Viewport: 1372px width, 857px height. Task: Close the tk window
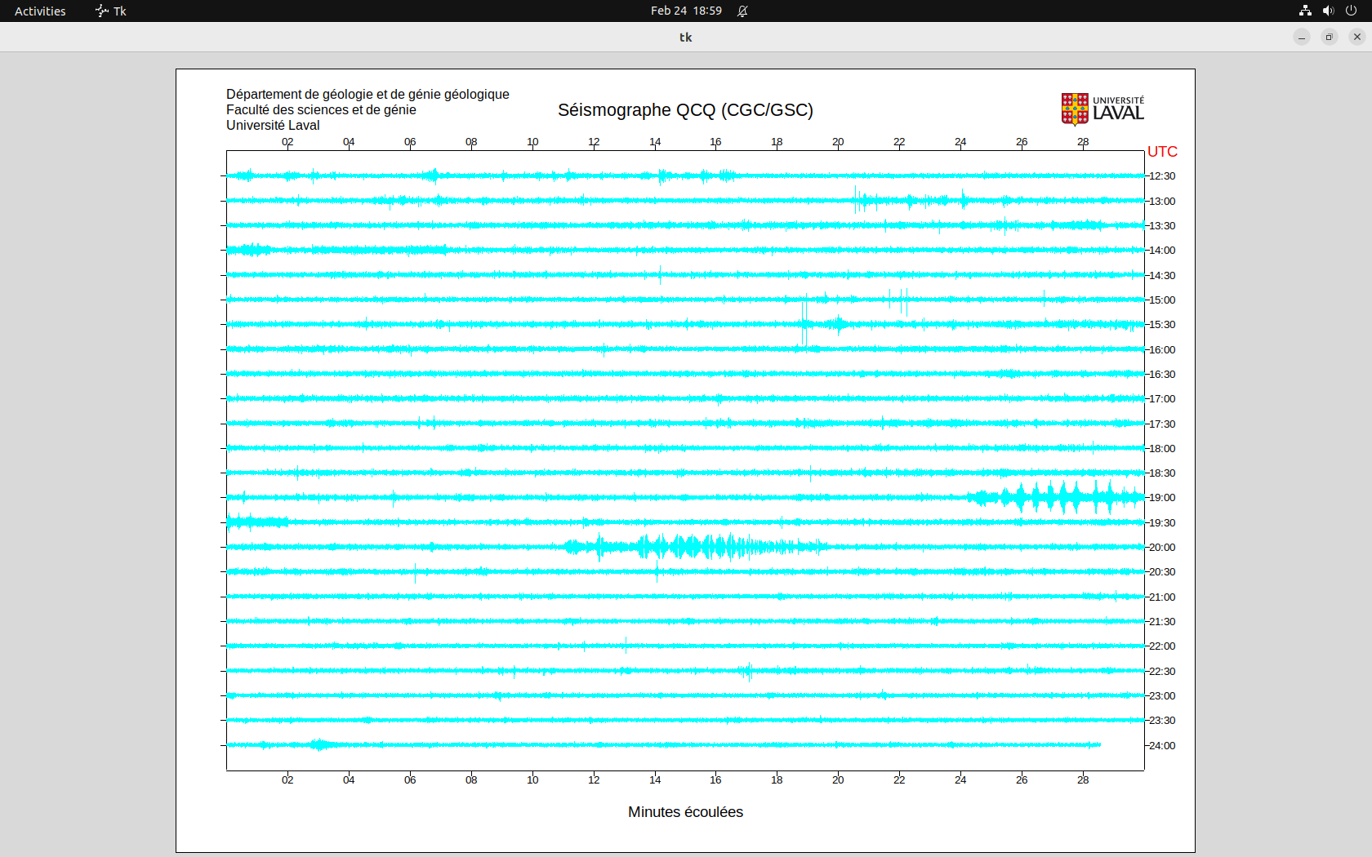point(1357,37)
